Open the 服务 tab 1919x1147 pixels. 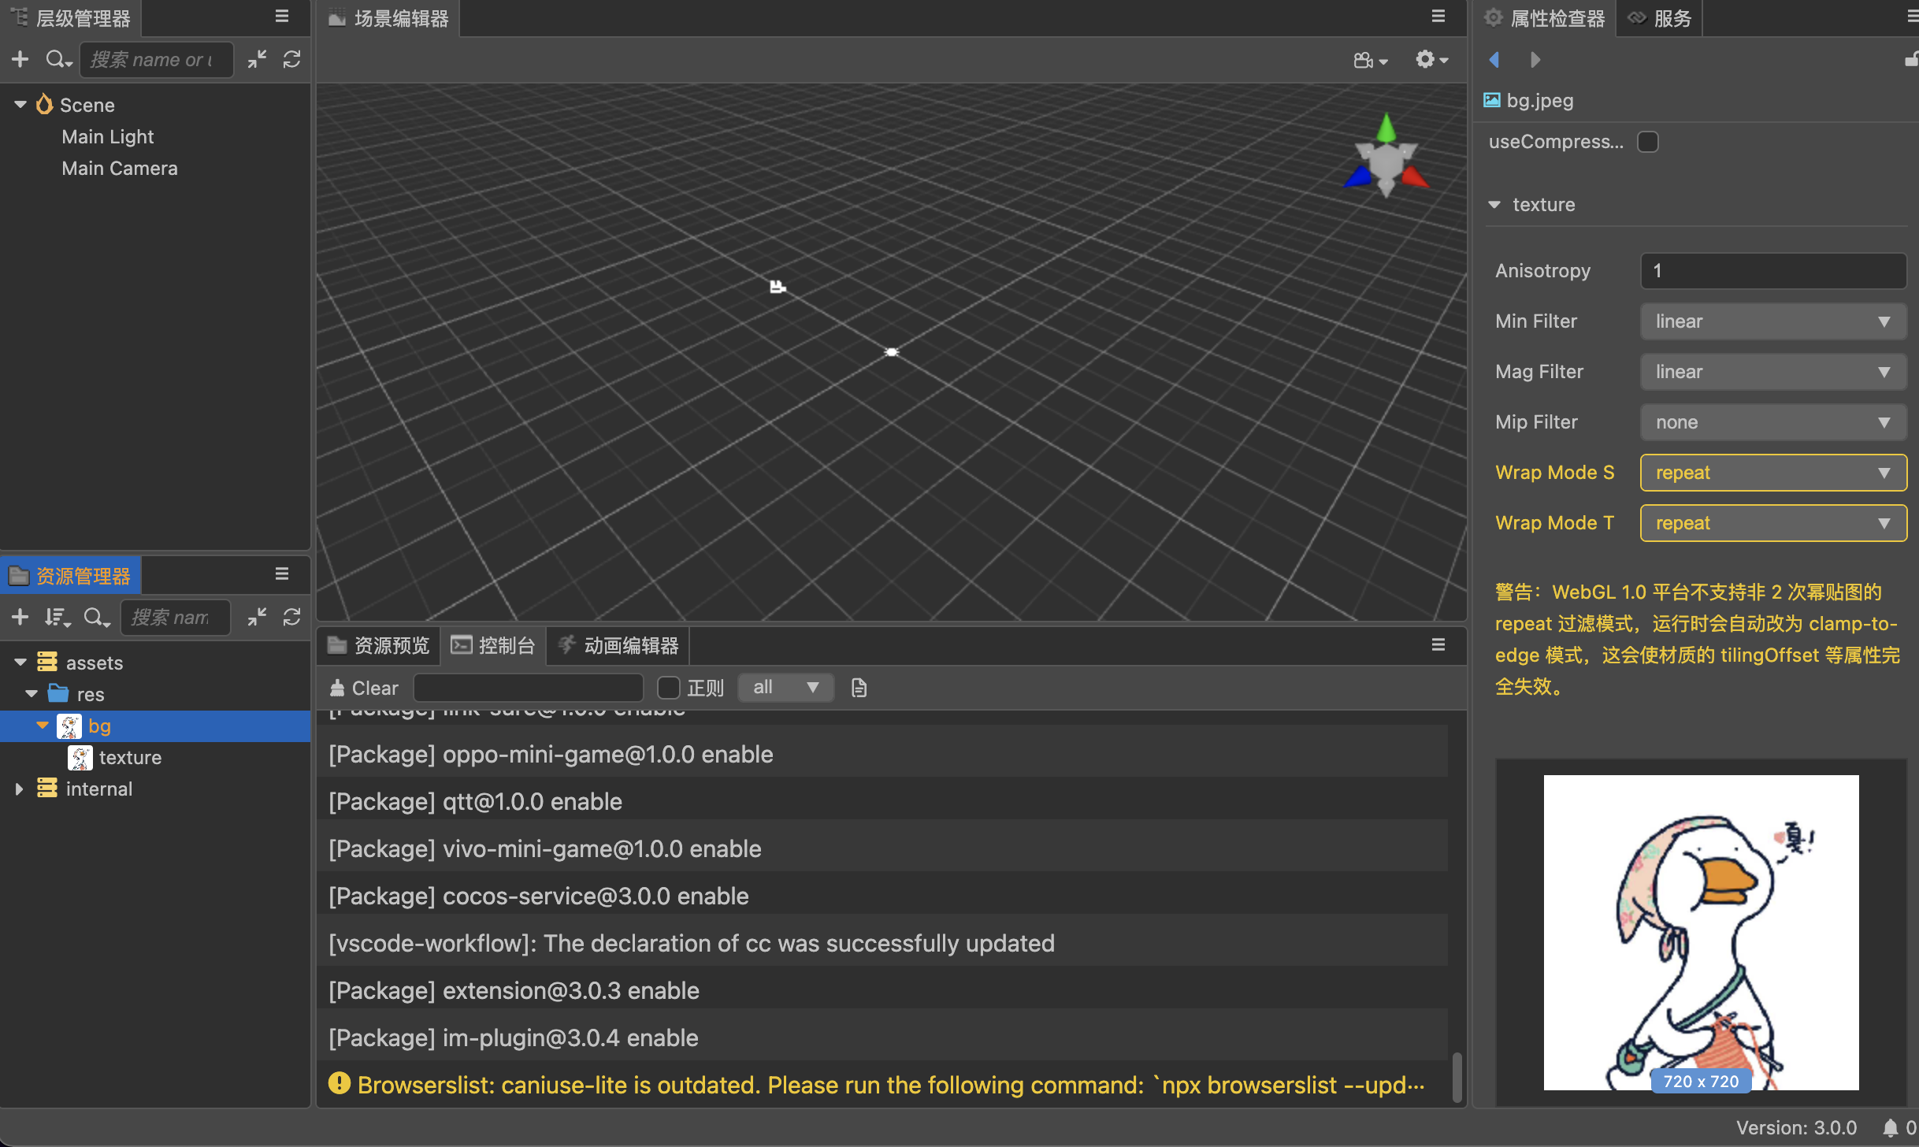point(1660,18)
